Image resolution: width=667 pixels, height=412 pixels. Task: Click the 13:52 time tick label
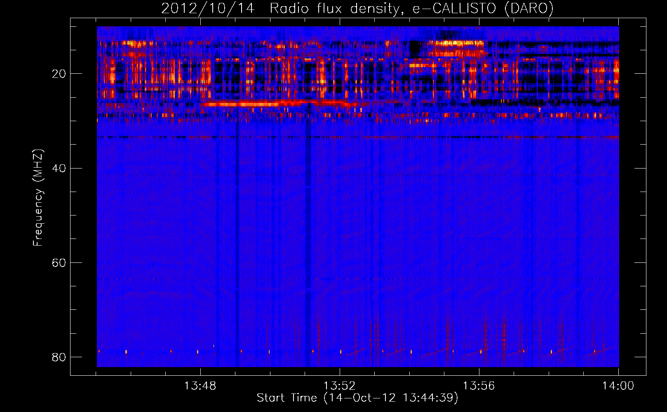[340, 386]
